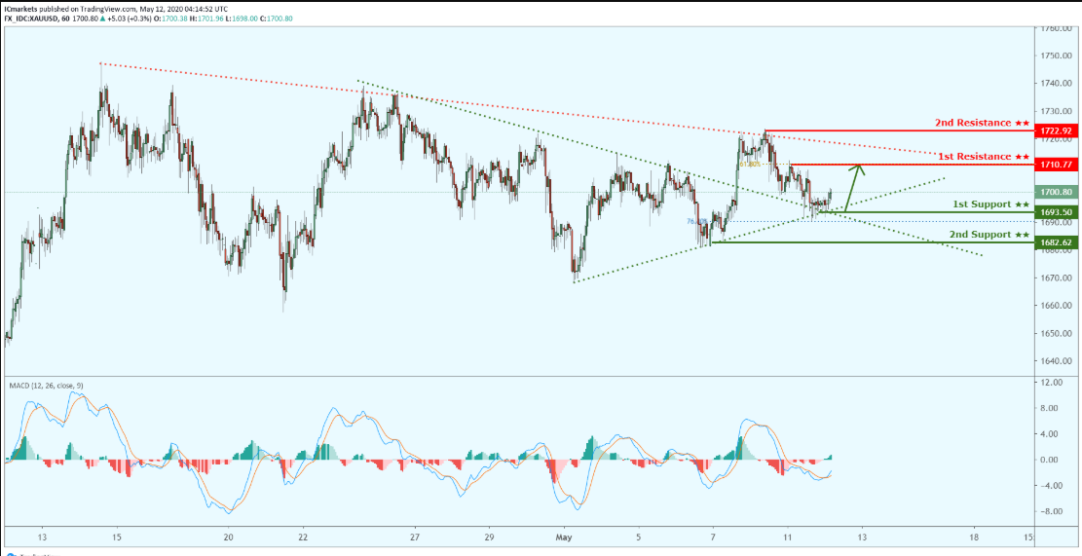Click the 1693.50 green price label

coord(1056,212)
